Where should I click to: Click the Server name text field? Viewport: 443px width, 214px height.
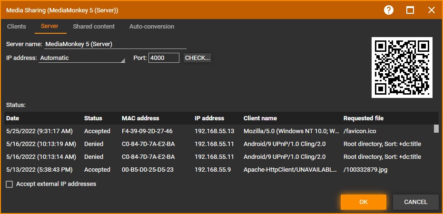click(115, 44)
